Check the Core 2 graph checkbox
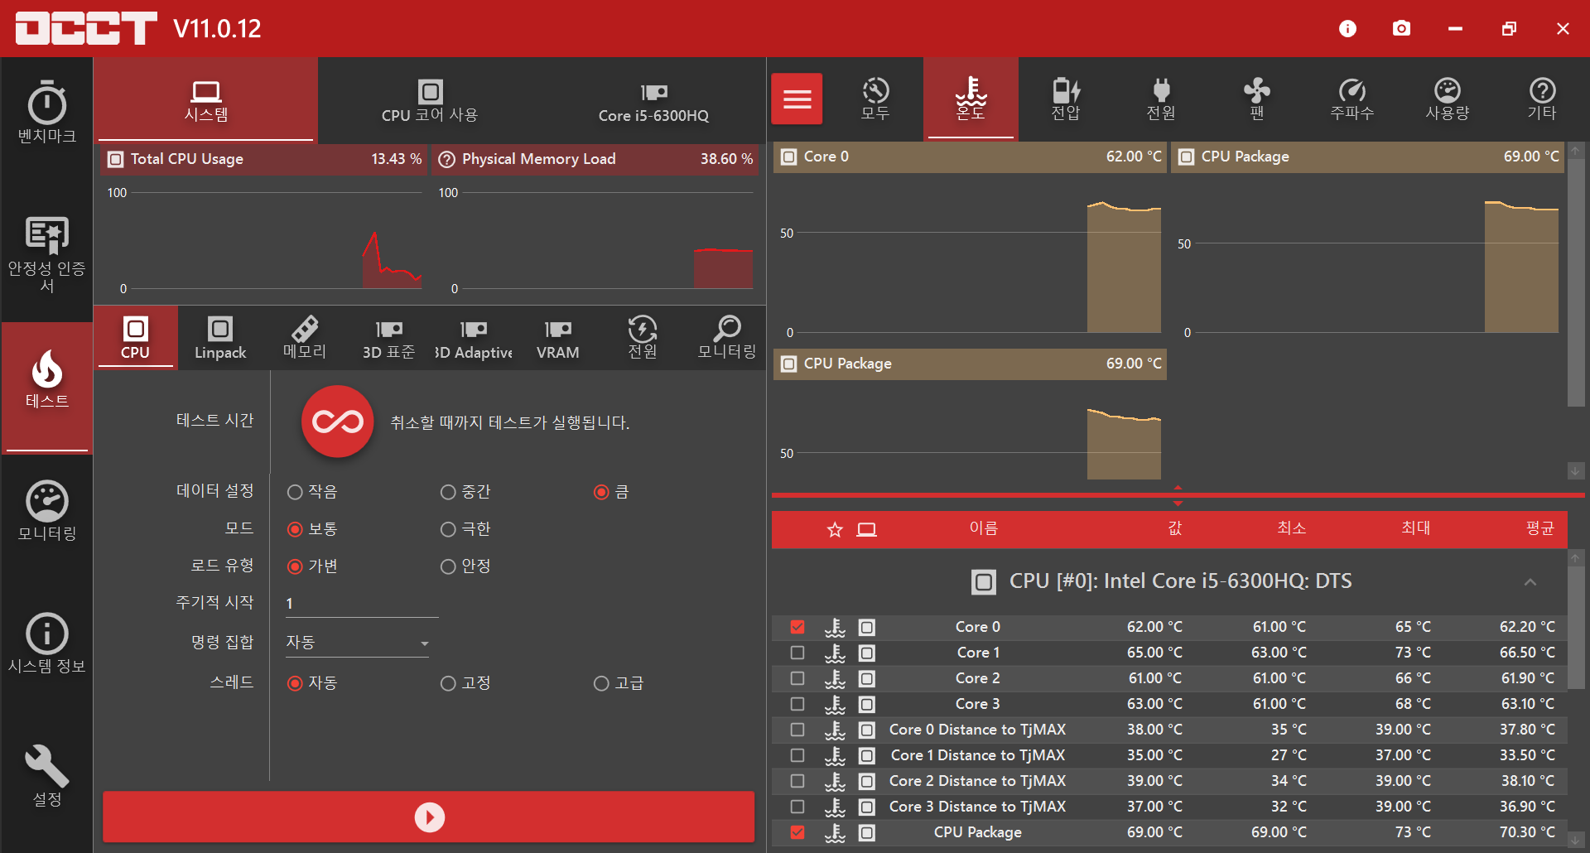The image size is (1590, 853). point(797,678)
